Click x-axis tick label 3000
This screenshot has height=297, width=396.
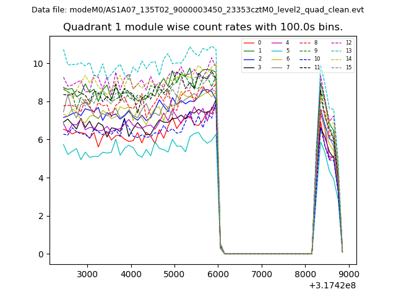pos(87,274)
